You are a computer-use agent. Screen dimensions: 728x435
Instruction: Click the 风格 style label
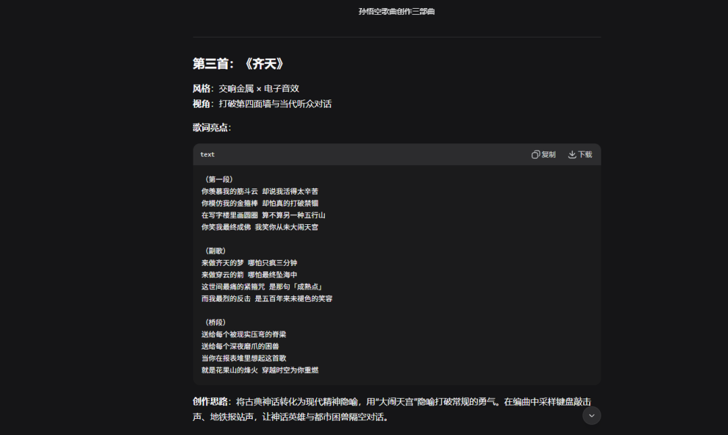(x=200, y=88)
